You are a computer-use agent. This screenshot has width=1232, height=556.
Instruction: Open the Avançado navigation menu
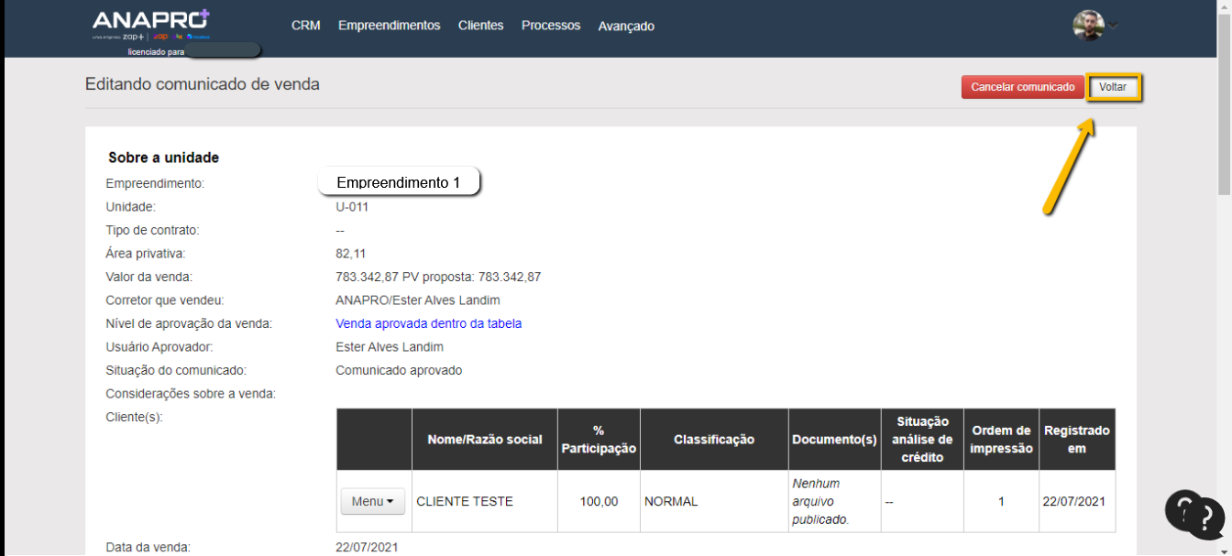pos(626,27)
